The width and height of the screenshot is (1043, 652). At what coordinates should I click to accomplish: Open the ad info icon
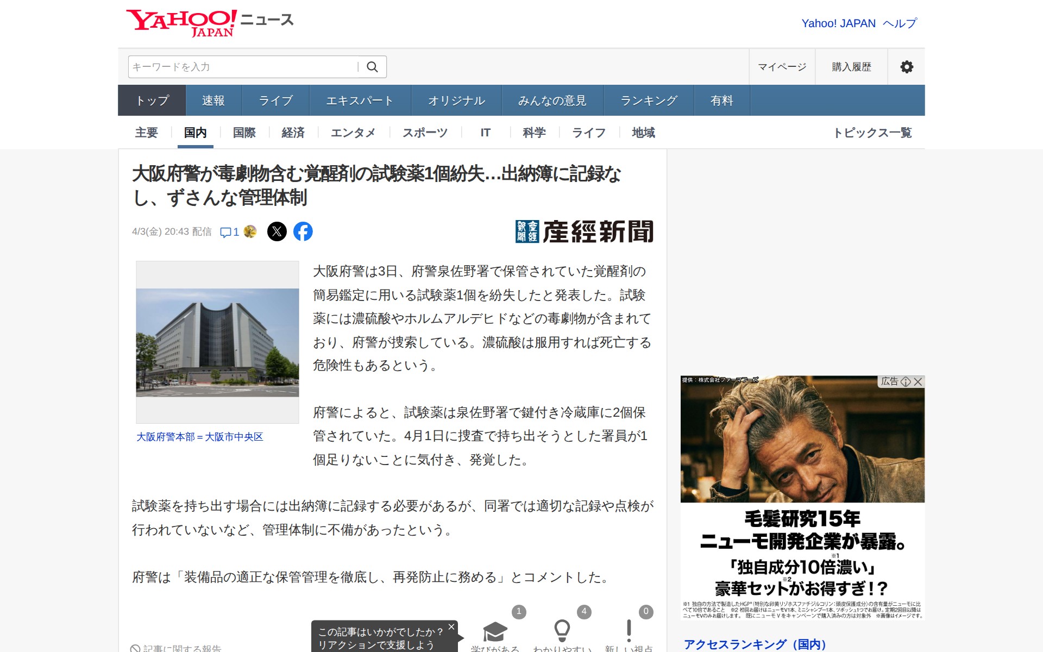pyautogui.click(x=906, y=381)
